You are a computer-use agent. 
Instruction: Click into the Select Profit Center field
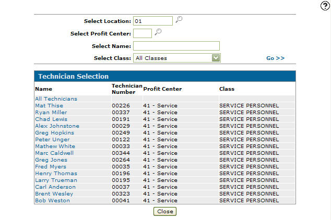pos(143,33)
